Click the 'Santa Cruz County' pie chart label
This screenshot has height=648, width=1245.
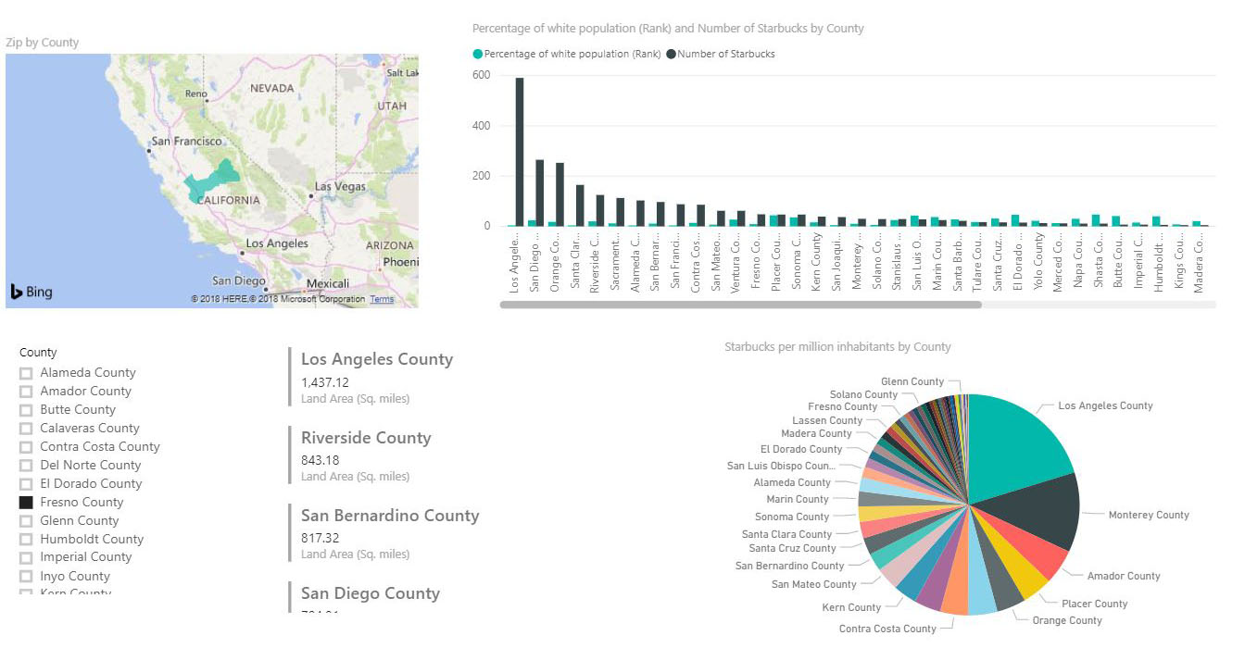point(792,548)
